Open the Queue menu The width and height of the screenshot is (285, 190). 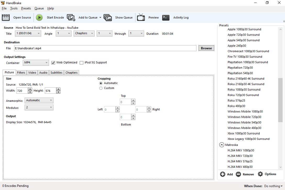tap(39, 8)
